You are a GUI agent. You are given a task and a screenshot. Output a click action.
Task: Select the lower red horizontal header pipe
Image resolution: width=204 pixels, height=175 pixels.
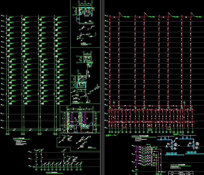(151, 122)
